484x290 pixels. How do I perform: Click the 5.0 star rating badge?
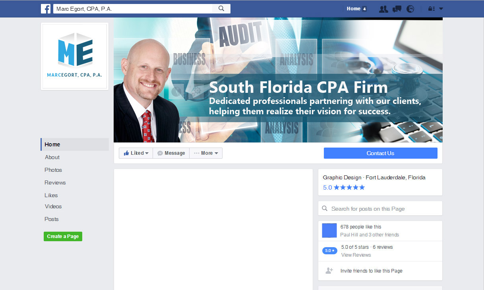point(329,251)
